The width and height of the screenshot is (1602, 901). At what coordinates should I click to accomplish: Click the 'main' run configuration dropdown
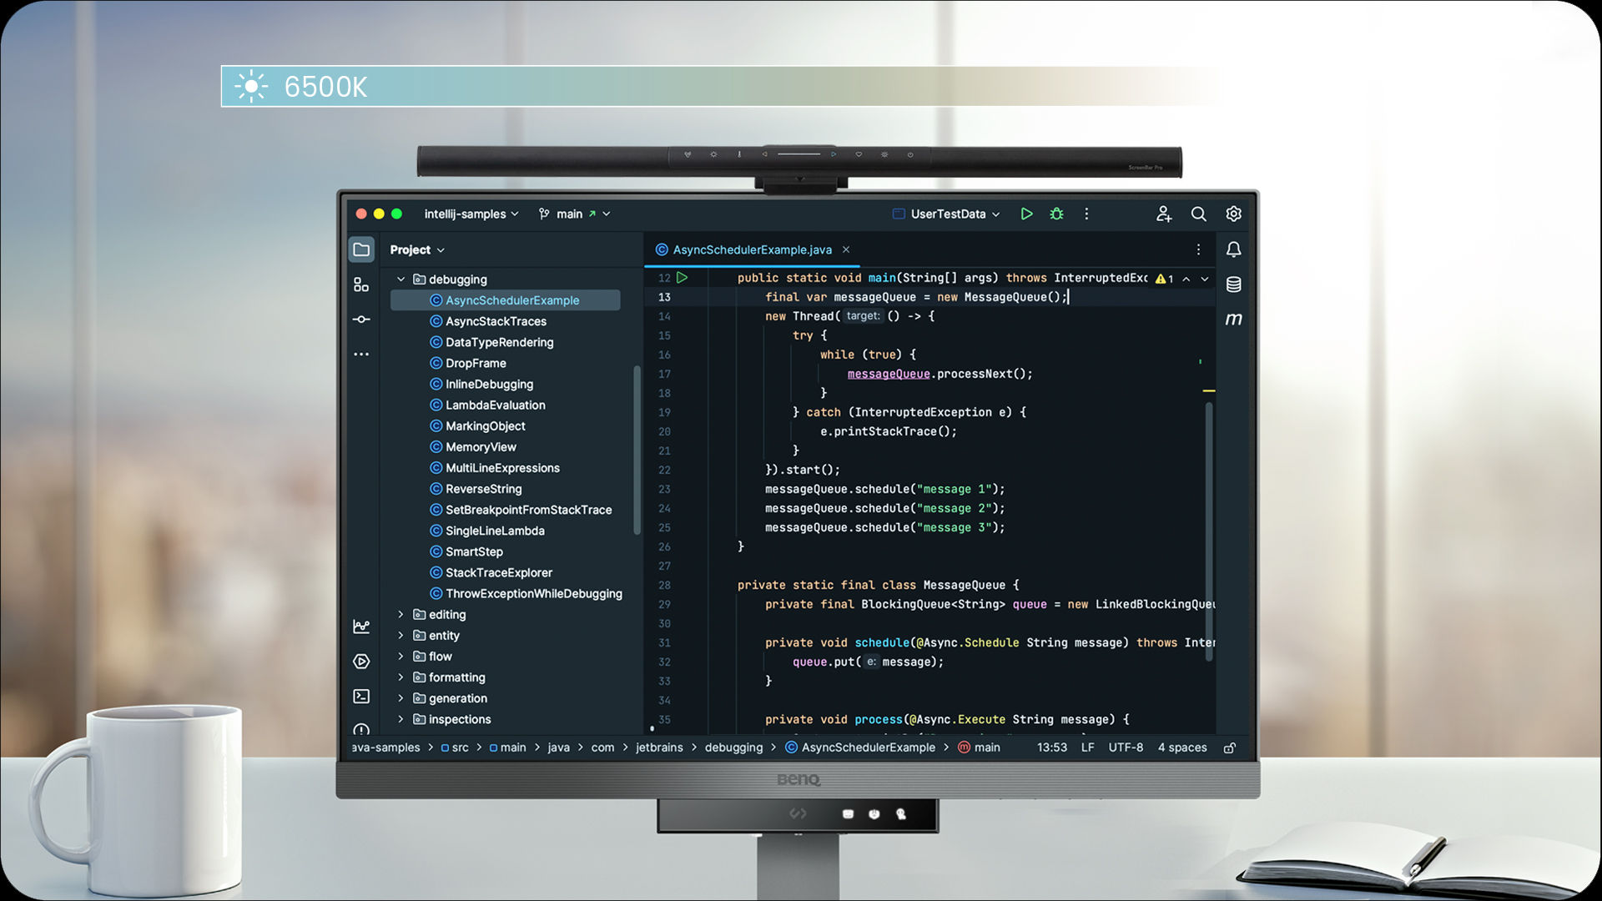pyautogui.click(x=572, y=214)
